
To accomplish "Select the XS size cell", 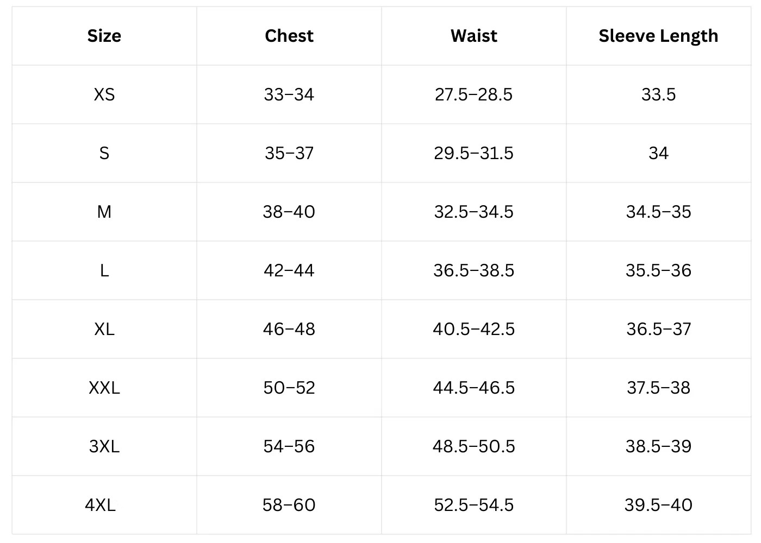I will click(x=104, y=94).
